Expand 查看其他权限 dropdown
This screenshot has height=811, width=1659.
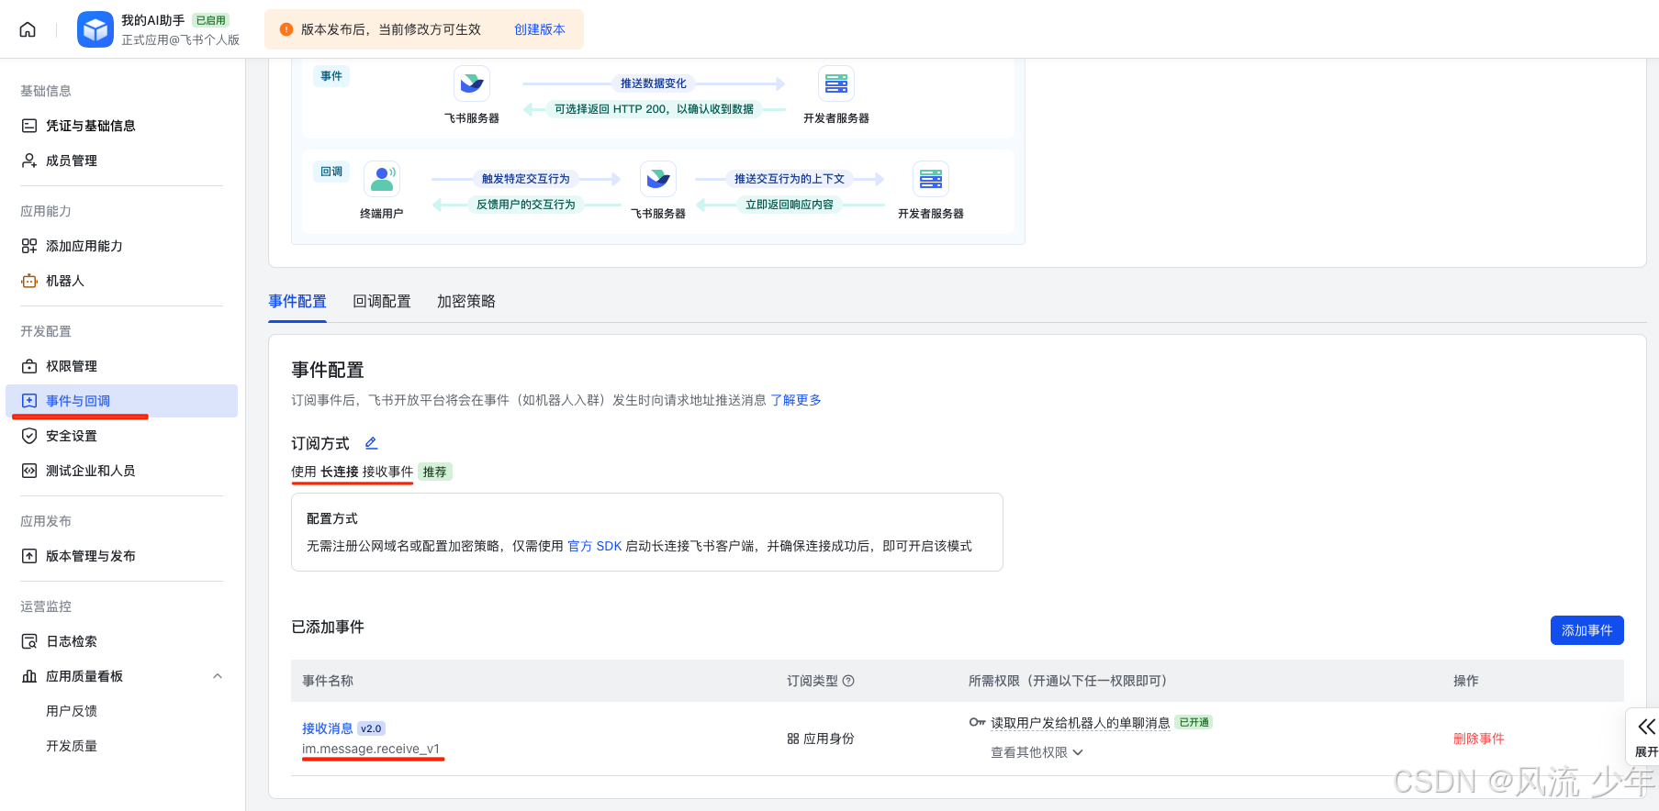coord(1037,752)
